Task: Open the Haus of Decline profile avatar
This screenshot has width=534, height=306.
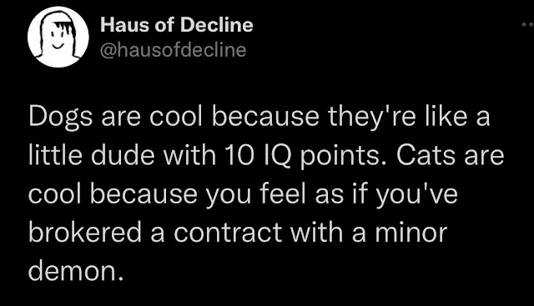Action: (58, 37)
